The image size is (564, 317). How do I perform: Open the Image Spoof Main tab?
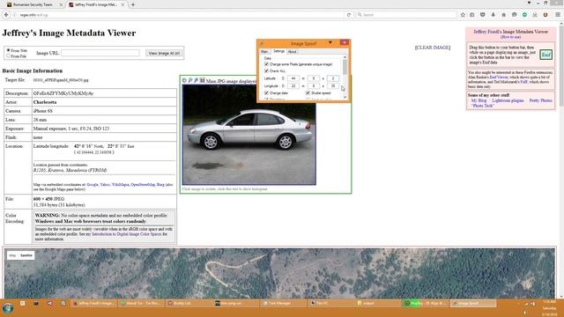264,52
